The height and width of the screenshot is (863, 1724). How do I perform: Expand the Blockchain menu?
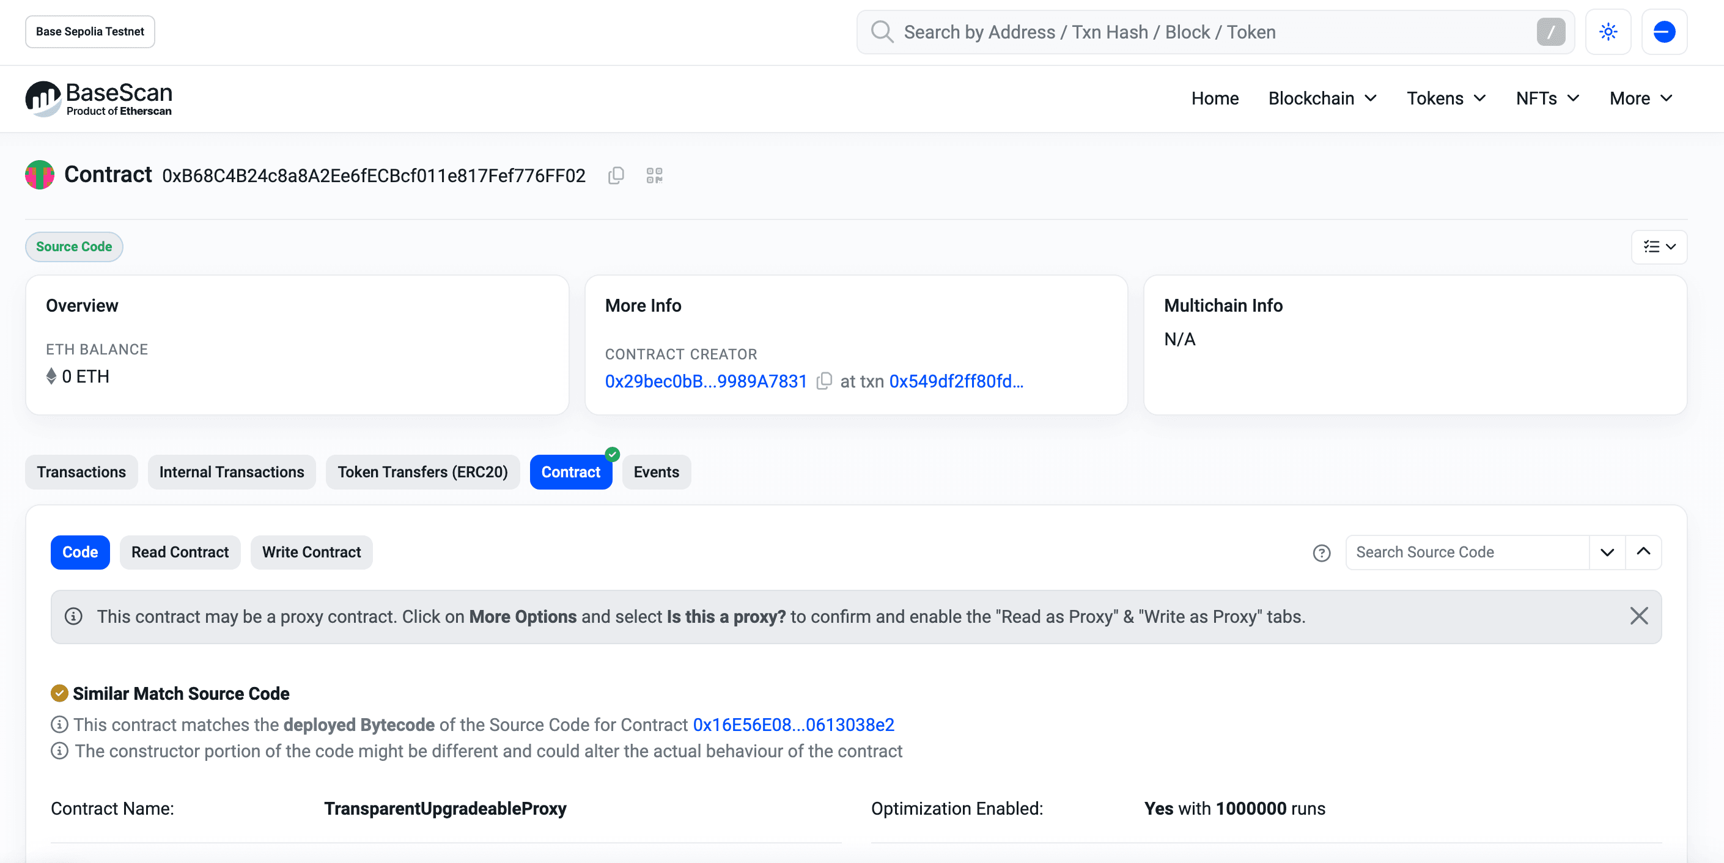tap(1322, 98)
